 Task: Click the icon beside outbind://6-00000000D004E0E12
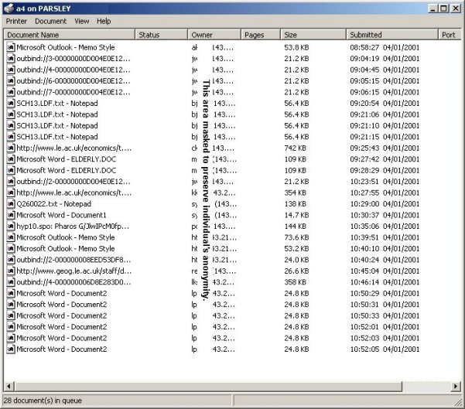pyautogui.click(x=11, y=81)
